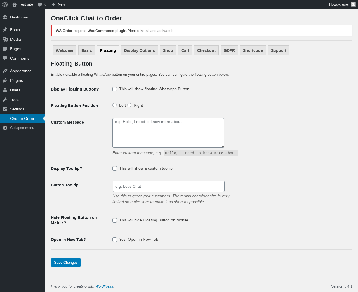The height and width of the screenshot is (292, 358).
Task: Click the Version 5.4.1 footer text
Action: point(341,286)
